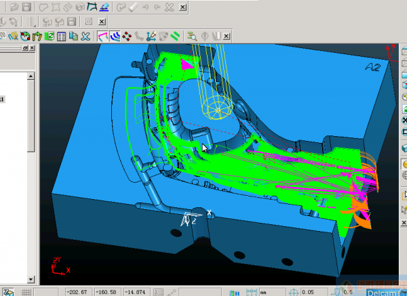Click the green double-slash toolbar icon
The width and height of the screenshot is (407, 296).
point(175,36)
